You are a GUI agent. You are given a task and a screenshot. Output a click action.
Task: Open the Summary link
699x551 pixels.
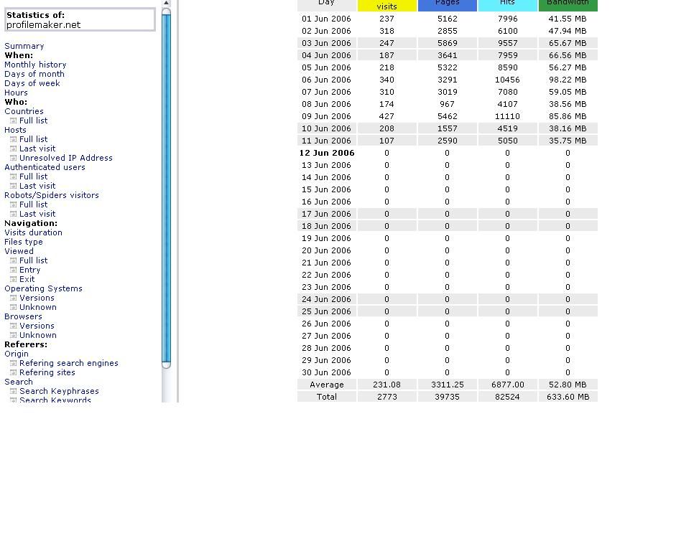click(x=24, y=46)
